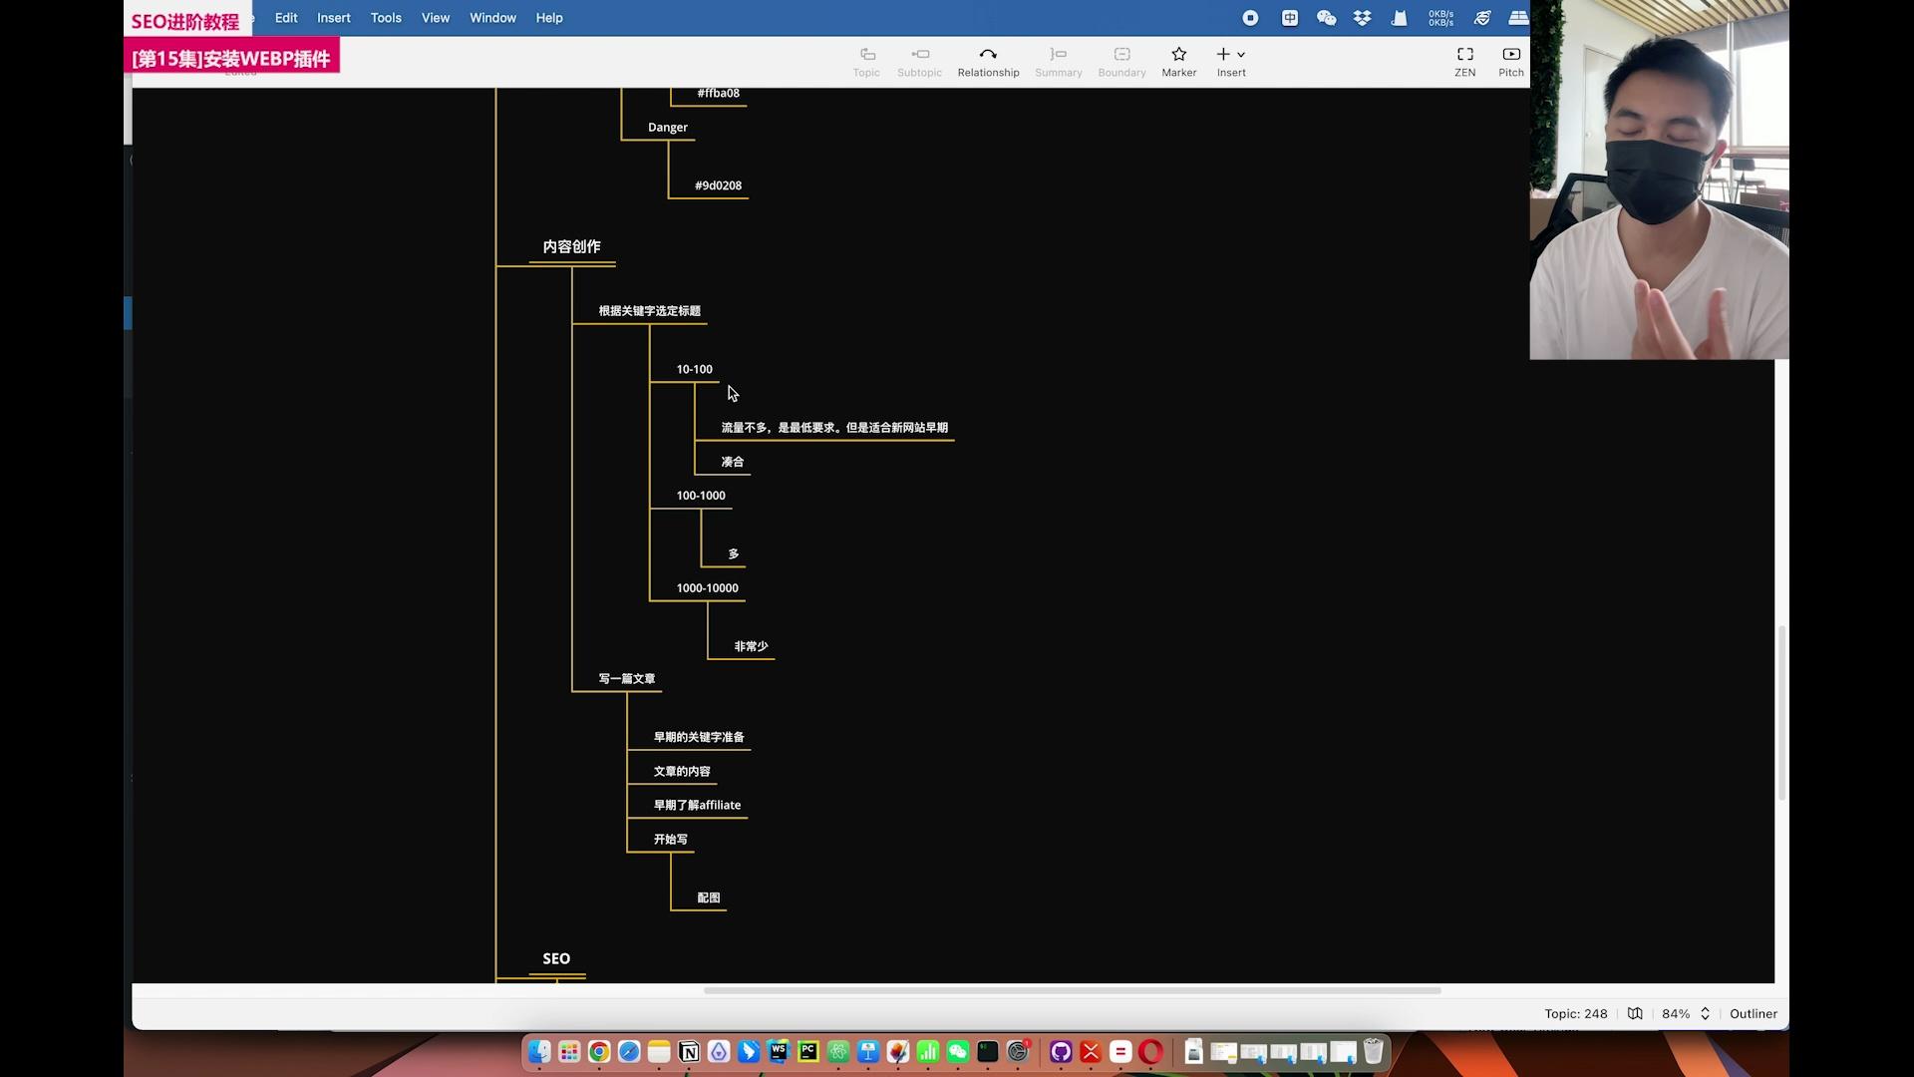The height and width of the screenshot is (1077, 1914).
Task: Open Insert dropdown arrow
Action: [x=1241, y=55]
